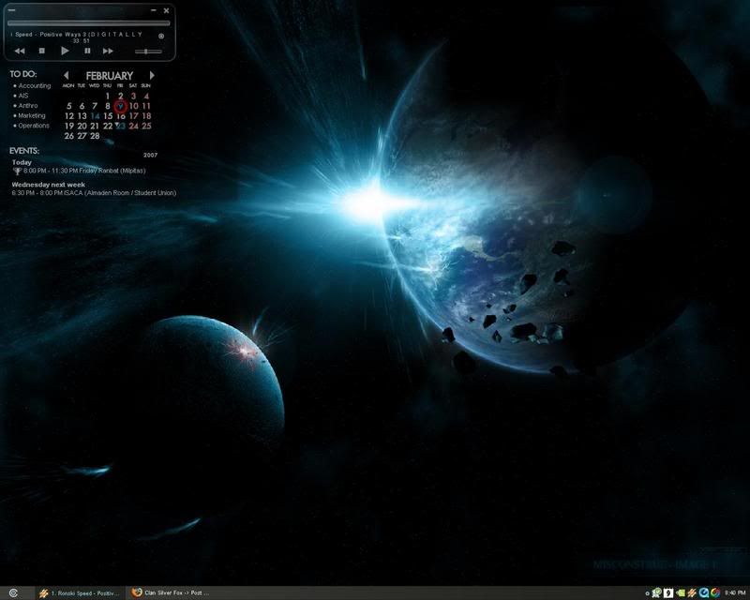
Task: Select February 10 on the calendar
Action: coord(133,106)
